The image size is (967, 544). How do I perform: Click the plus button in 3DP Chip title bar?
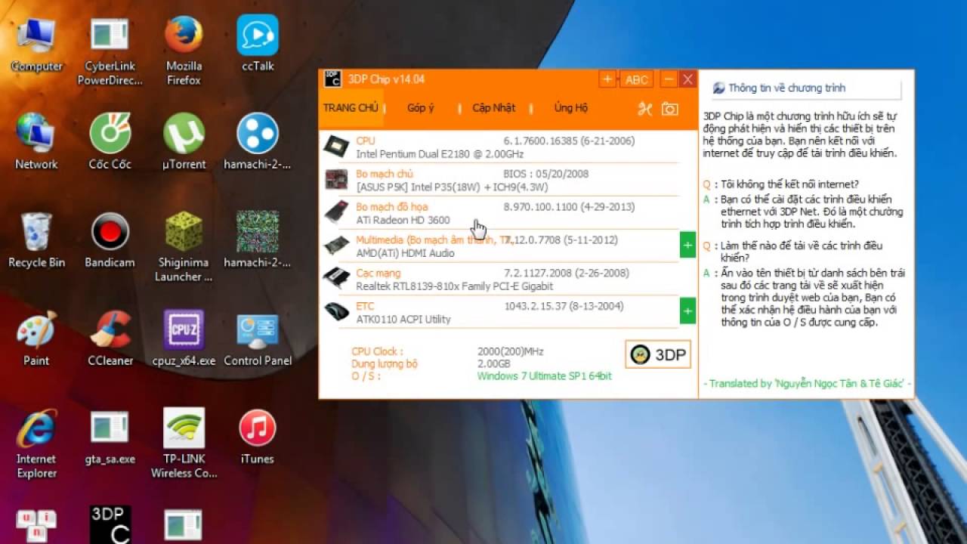pyautogui.click(x=607, y=79)
